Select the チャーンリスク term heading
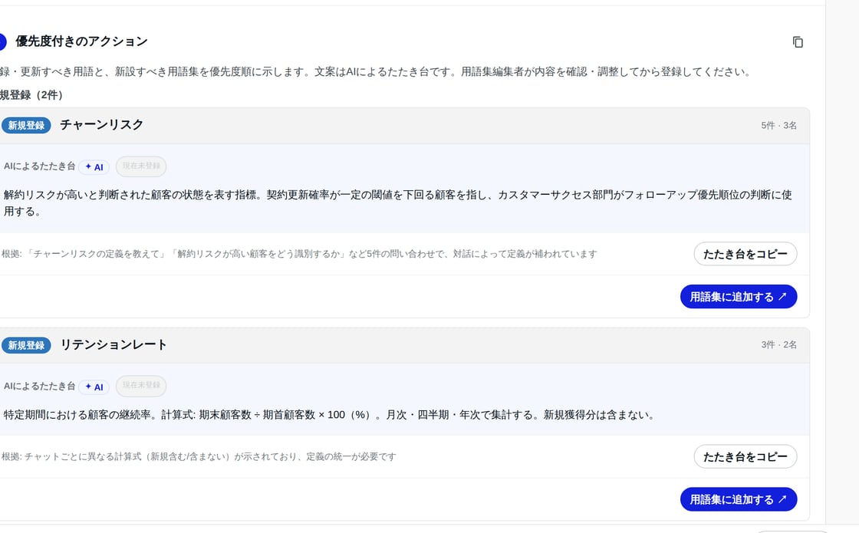 [101, 125]
